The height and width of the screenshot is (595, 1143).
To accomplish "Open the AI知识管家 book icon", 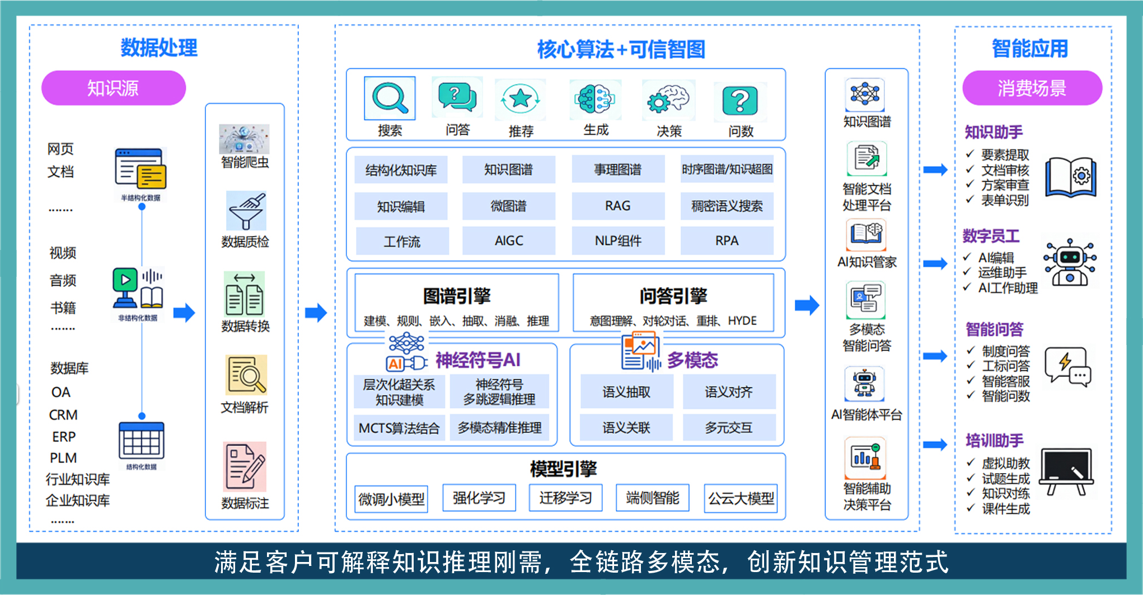I will 866,234.
